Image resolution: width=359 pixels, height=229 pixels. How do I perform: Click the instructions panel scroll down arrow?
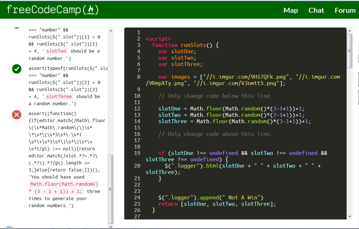click(111, 227)
